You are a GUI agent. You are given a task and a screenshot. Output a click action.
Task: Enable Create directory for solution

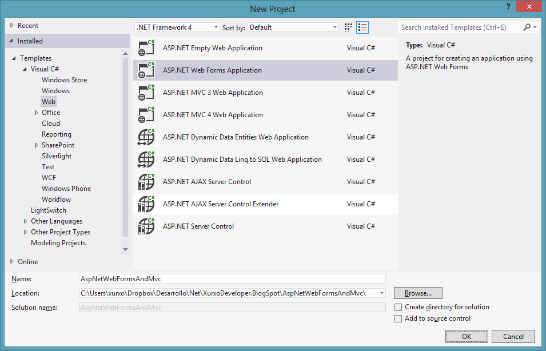pyautogui.click(x=398, y=307)
